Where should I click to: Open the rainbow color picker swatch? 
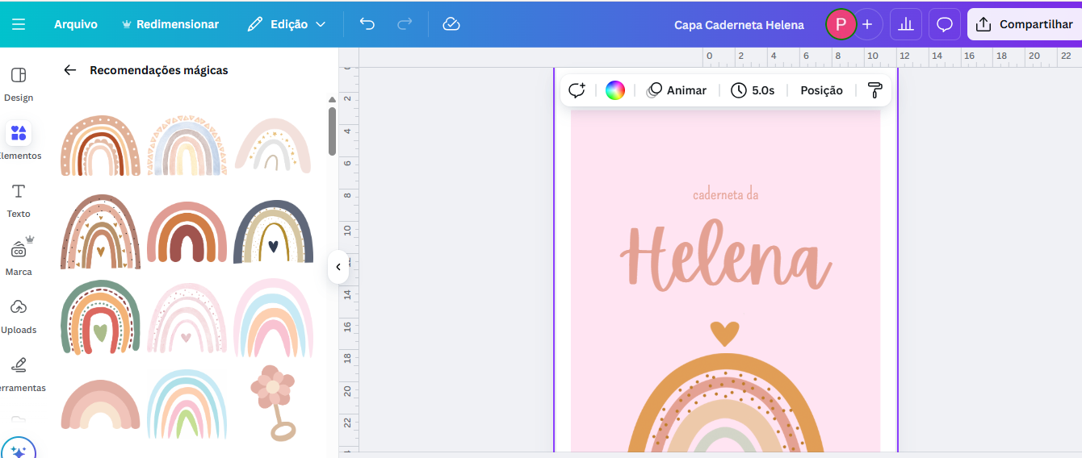pos(615,90)
